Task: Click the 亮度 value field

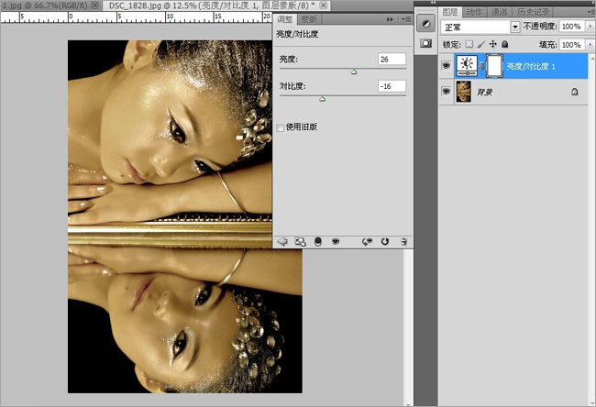Action: (392, 59)
